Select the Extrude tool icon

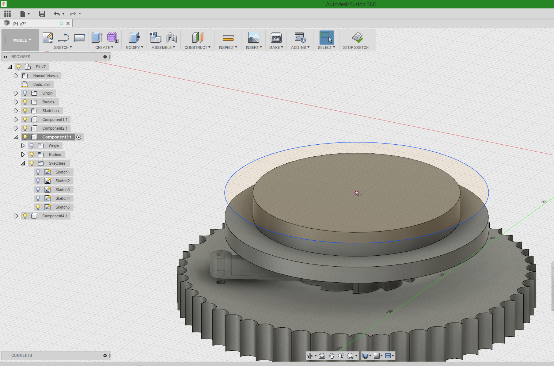pyautogui.click(x=97, y=37)
